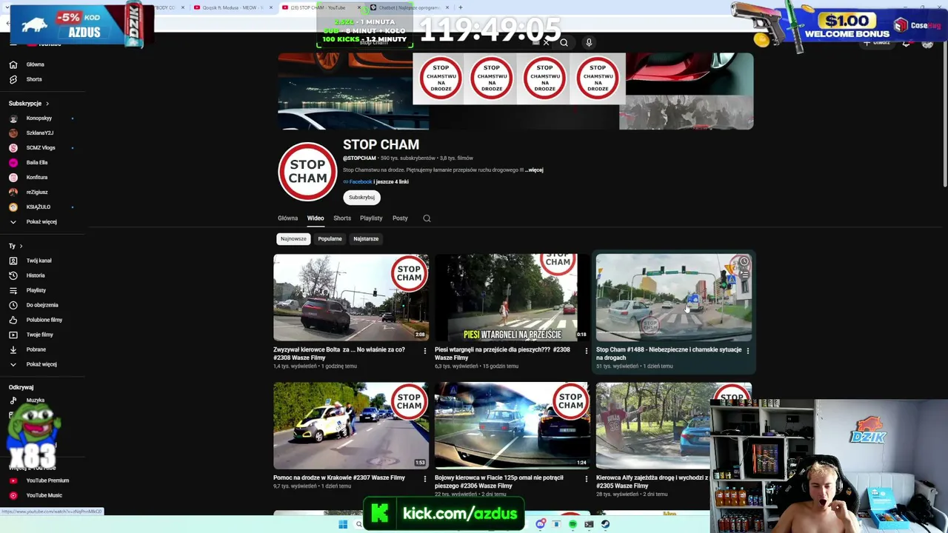This screenshot has width=948, height=533.
Task: Switch to the Shorts channel tab
Action: point(342,218)
